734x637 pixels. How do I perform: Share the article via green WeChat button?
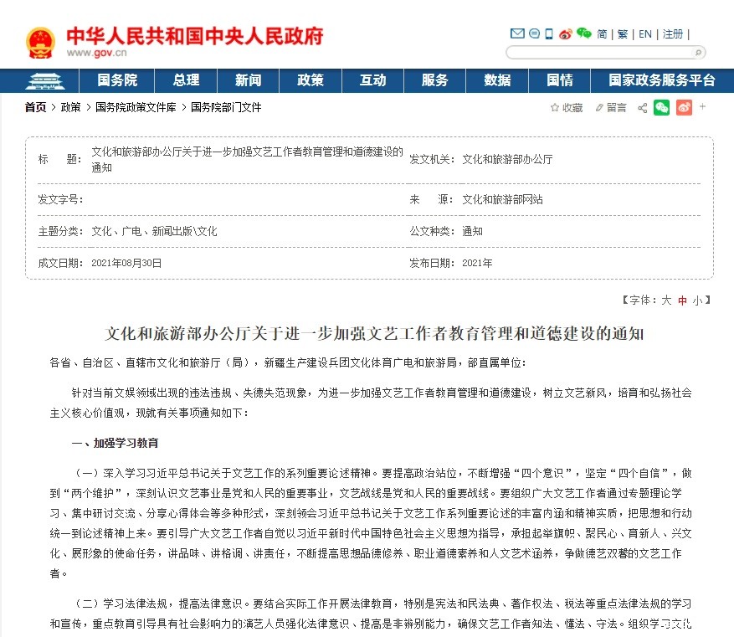click(x=662, y=107)
